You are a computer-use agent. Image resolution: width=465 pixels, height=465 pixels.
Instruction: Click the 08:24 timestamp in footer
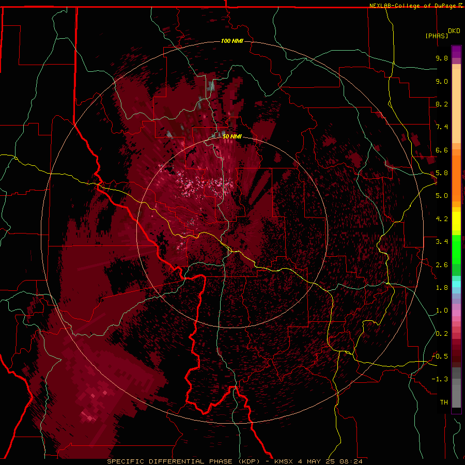click(x=351, y=461)
